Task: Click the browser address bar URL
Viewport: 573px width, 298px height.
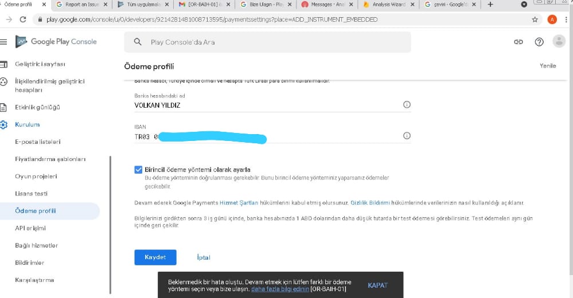Action: [212, 19]
